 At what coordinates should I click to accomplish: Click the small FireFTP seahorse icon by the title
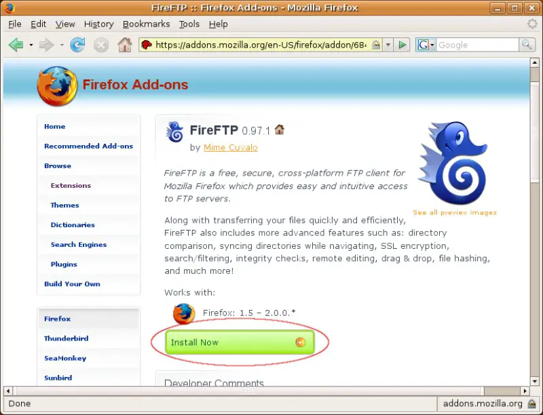pyautogui.click(x=175, y=132)
